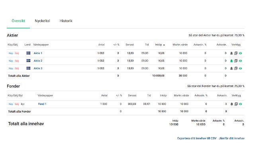Click the Fonder section heading
Viewport: 255px width, 159px height.
13,86
